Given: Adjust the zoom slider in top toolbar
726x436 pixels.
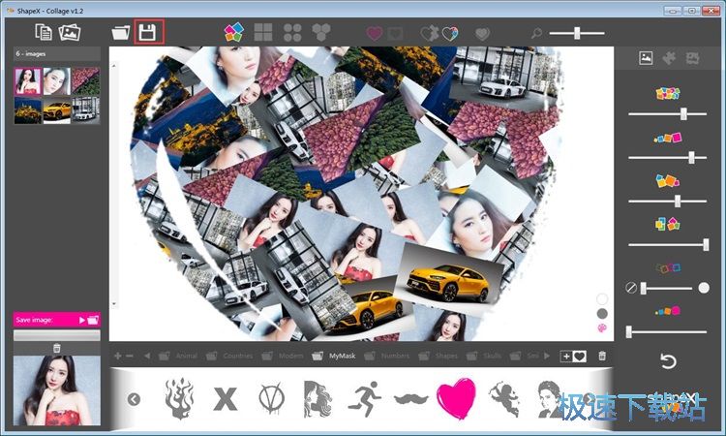Looking at the screenshot, I should pyautogui.click(x=577, y=33).
